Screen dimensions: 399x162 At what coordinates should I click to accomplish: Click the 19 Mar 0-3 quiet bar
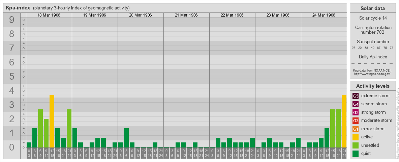coord(75,138)
